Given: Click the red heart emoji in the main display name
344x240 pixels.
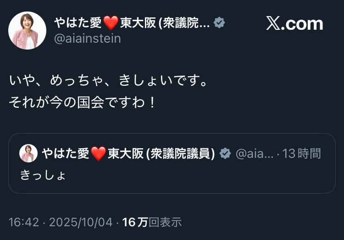Looking at the screenshot, I should [111, 22].
